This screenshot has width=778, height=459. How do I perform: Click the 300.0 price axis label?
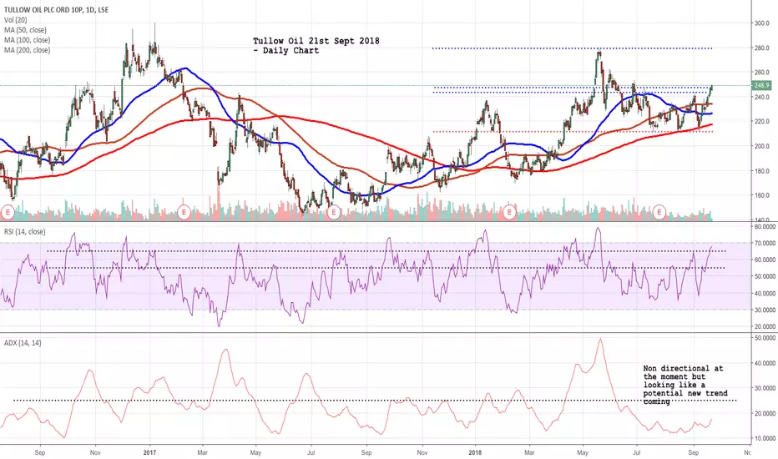tap(762, 23)
